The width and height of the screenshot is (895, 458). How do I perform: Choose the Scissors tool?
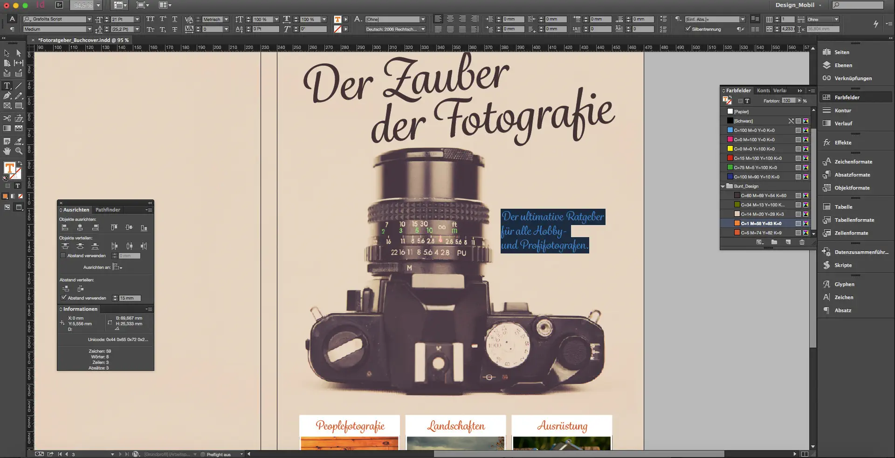[x=7, y=117]
